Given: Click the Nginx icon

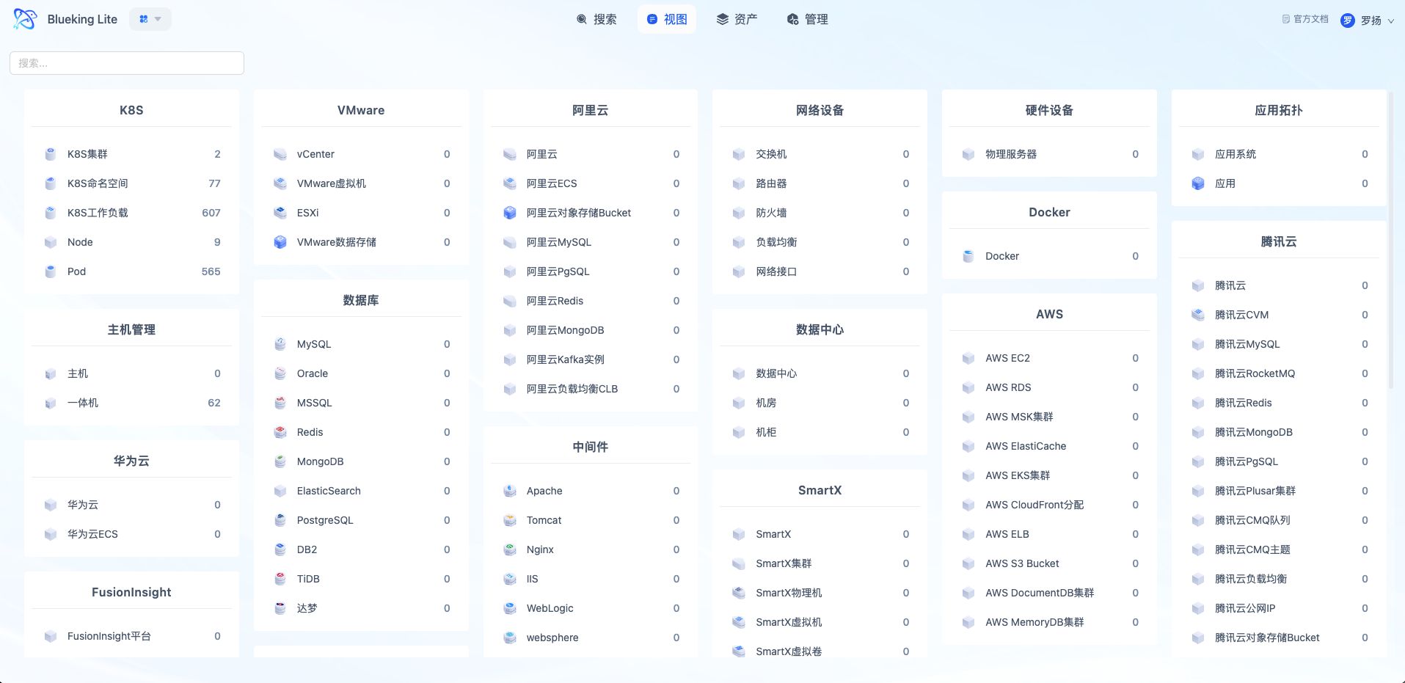Looking at the screenshot, I should (x=510, y=549).
